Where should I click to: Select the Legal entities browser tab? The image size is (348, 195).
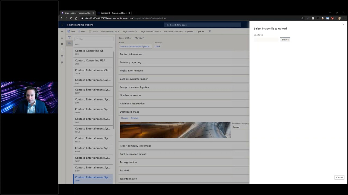[x=77, y=13]
